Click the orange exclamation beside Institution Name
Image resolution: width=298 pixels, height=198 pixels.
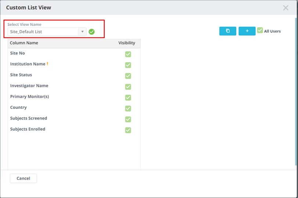tap(47, 64)
